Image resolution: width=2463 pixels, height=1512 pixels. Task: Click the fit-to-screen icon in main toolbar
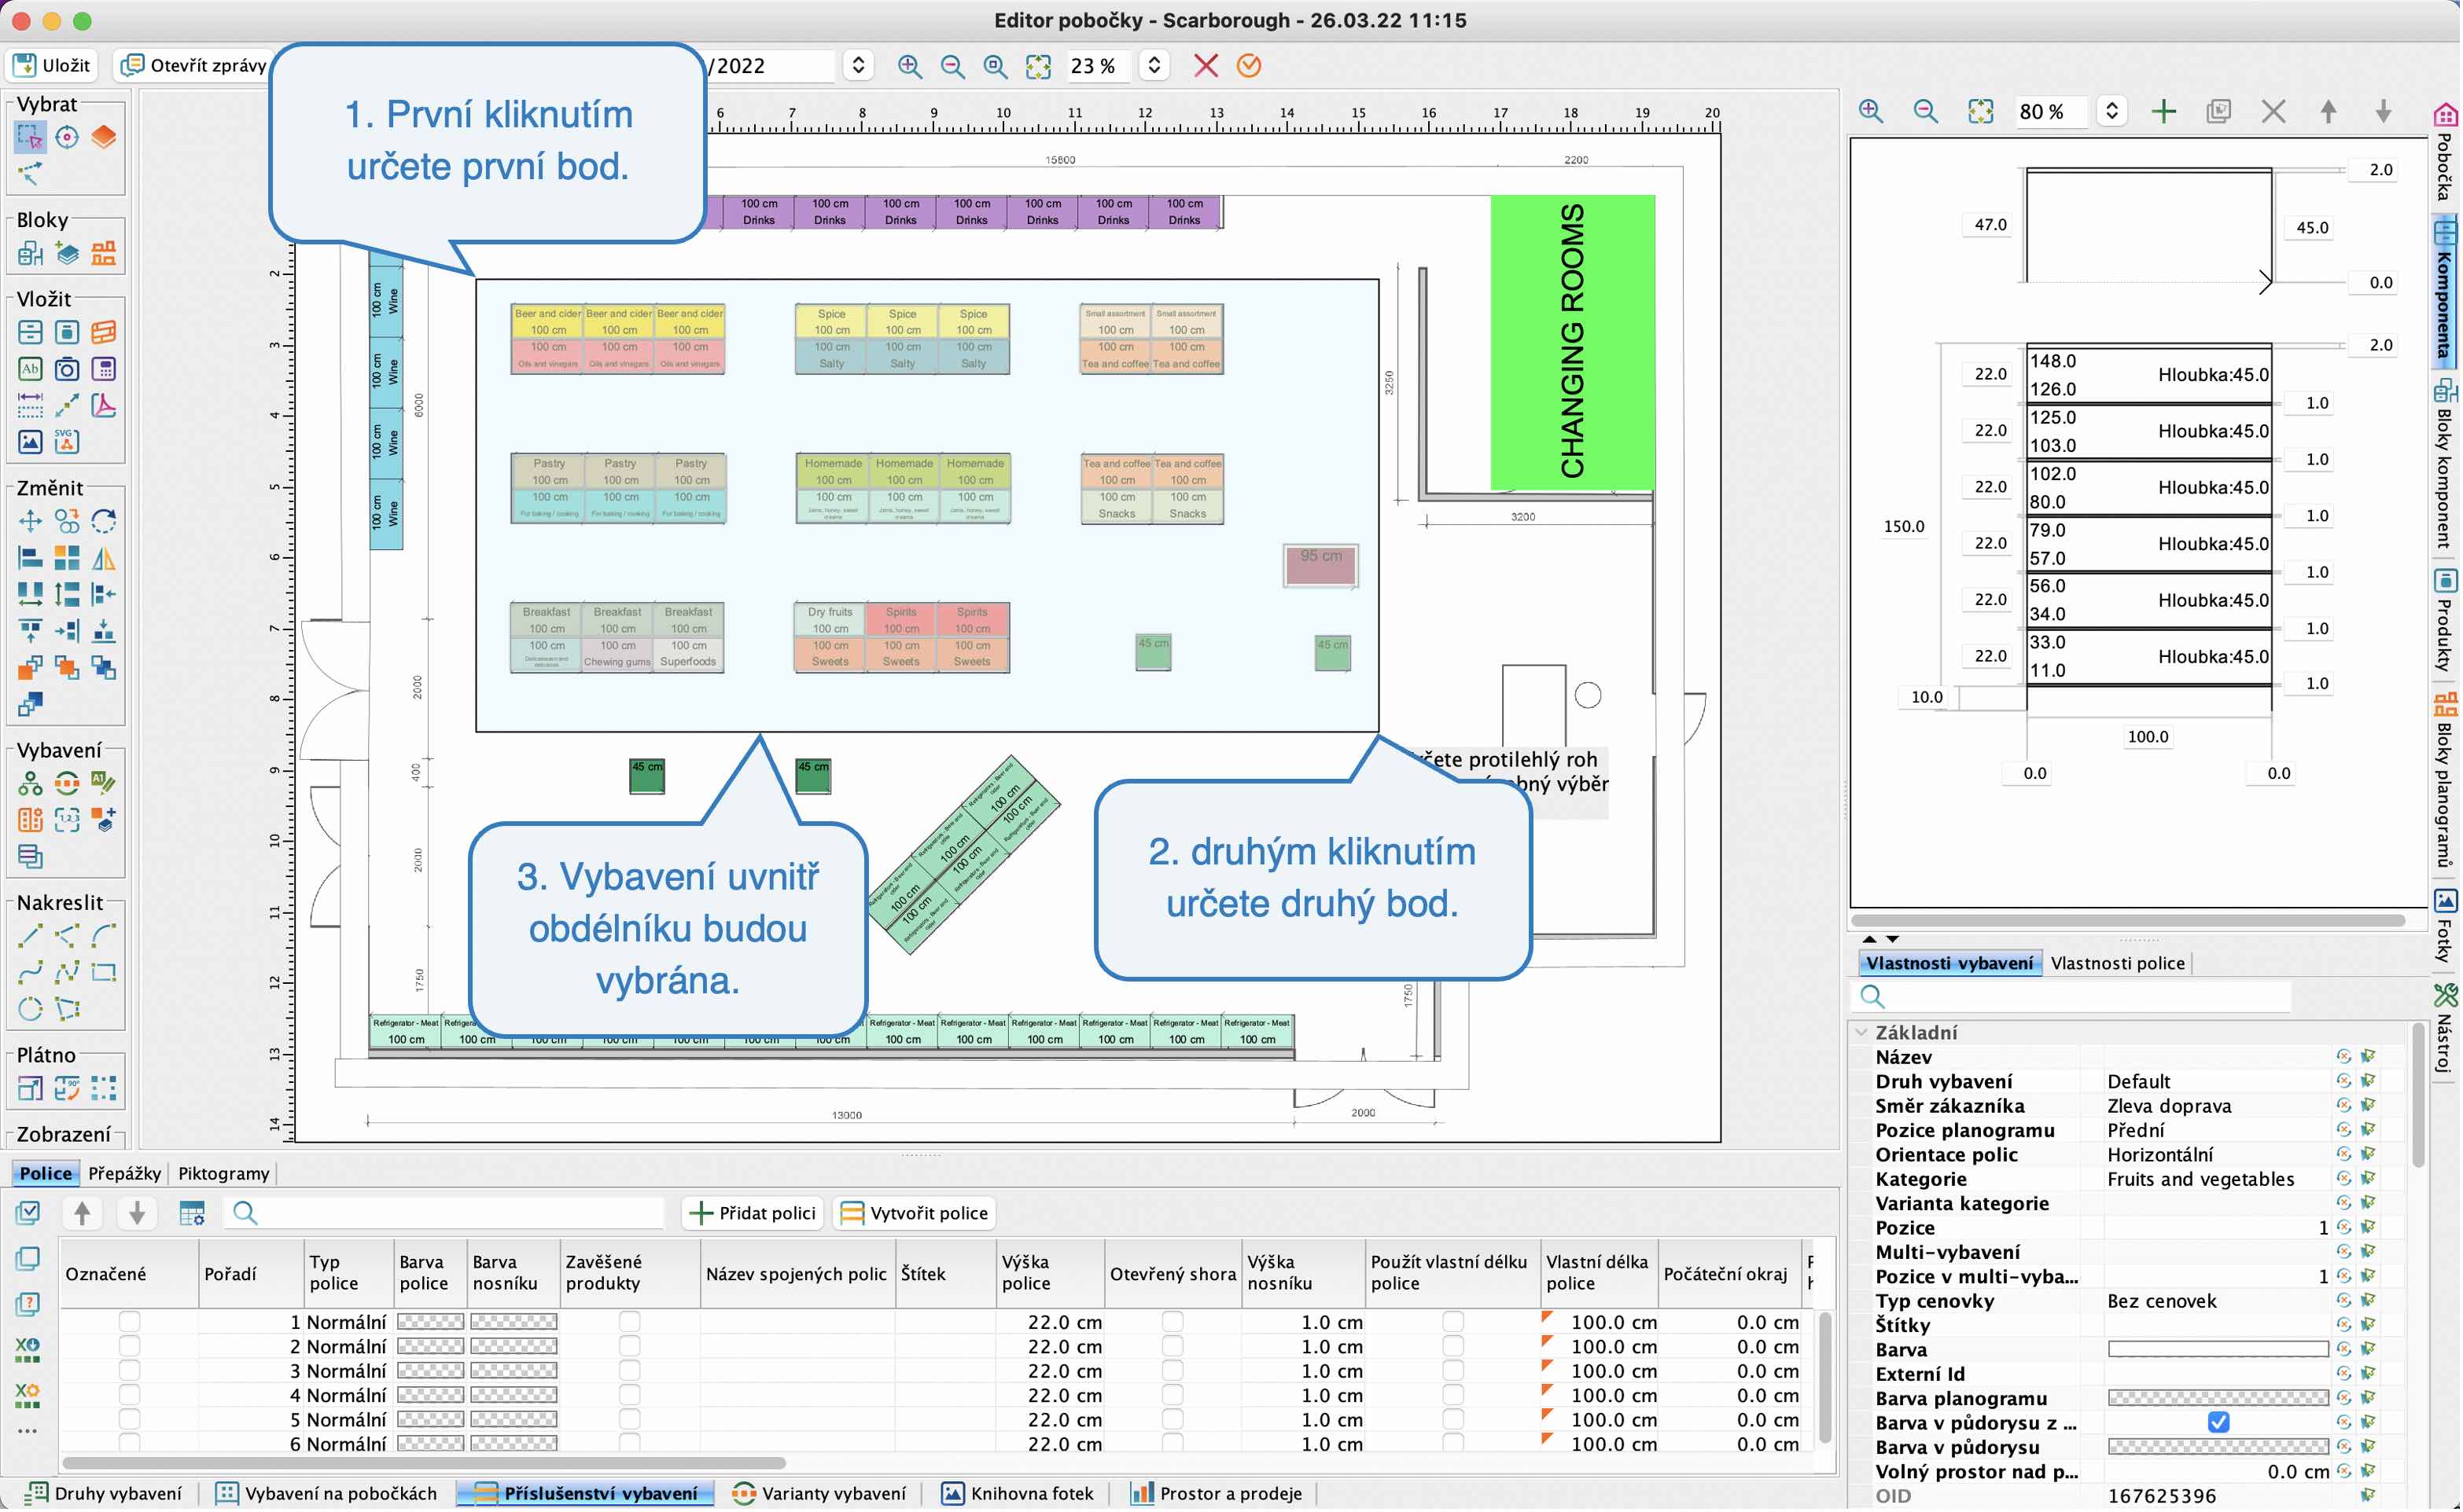pyautogui.click(x=1040, y=66)
